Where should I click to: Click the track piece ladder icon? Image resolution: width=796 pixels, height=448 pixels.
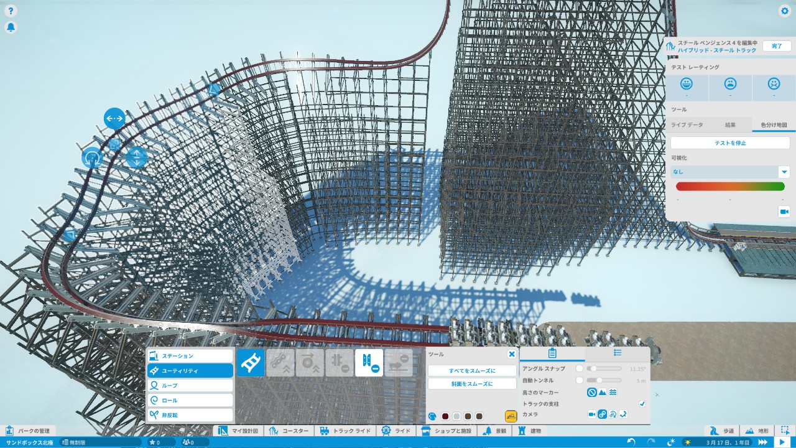[x=251, y=363]
